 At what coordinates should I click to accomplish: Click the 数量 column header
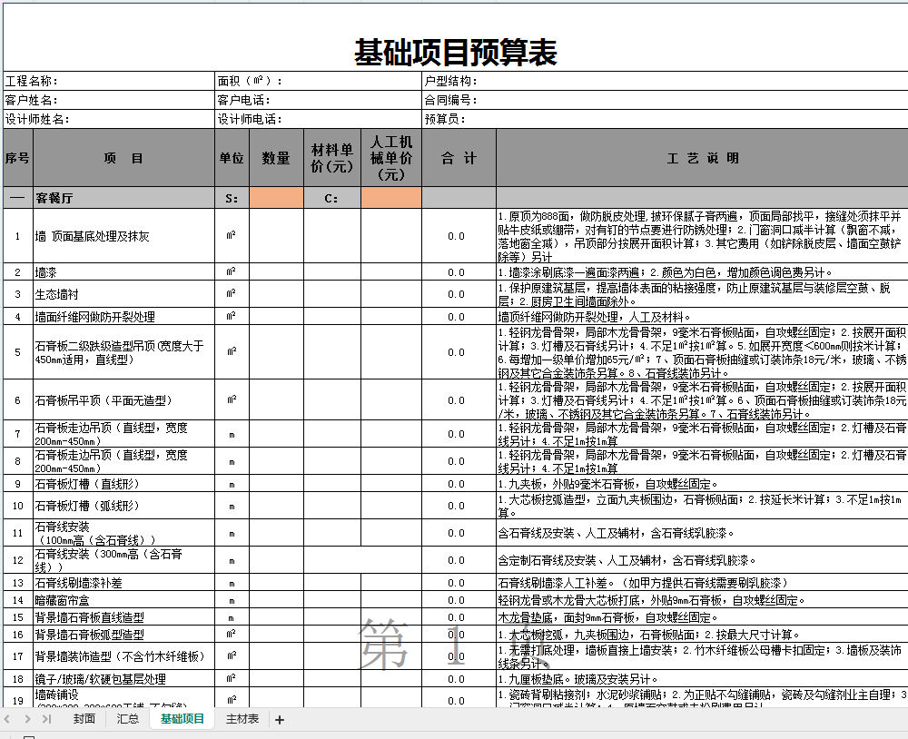coord(276,158)
